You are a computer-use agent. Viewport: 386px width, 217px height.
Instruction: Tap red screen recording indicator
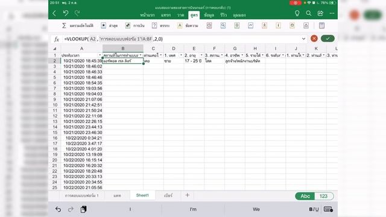[x=296, y=3]
